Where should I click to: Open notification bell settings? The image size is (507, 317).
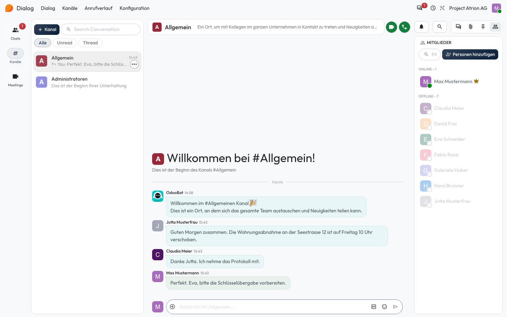point(421,27)
